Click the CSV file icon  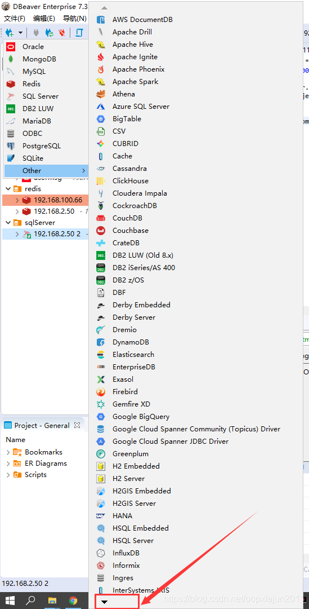point(101,131)
